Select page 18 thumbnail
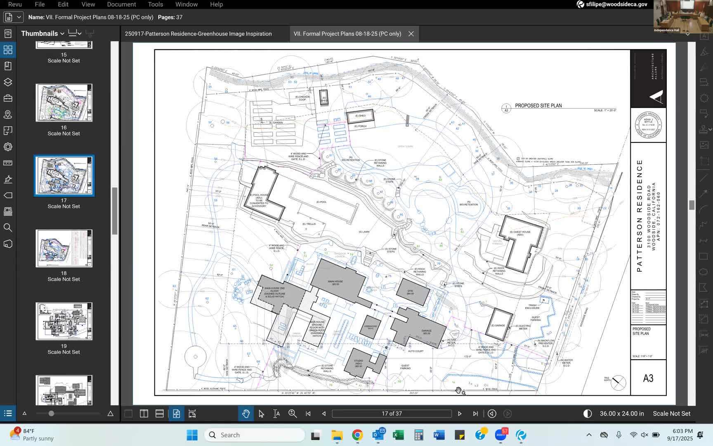 (x=64, y=249)
